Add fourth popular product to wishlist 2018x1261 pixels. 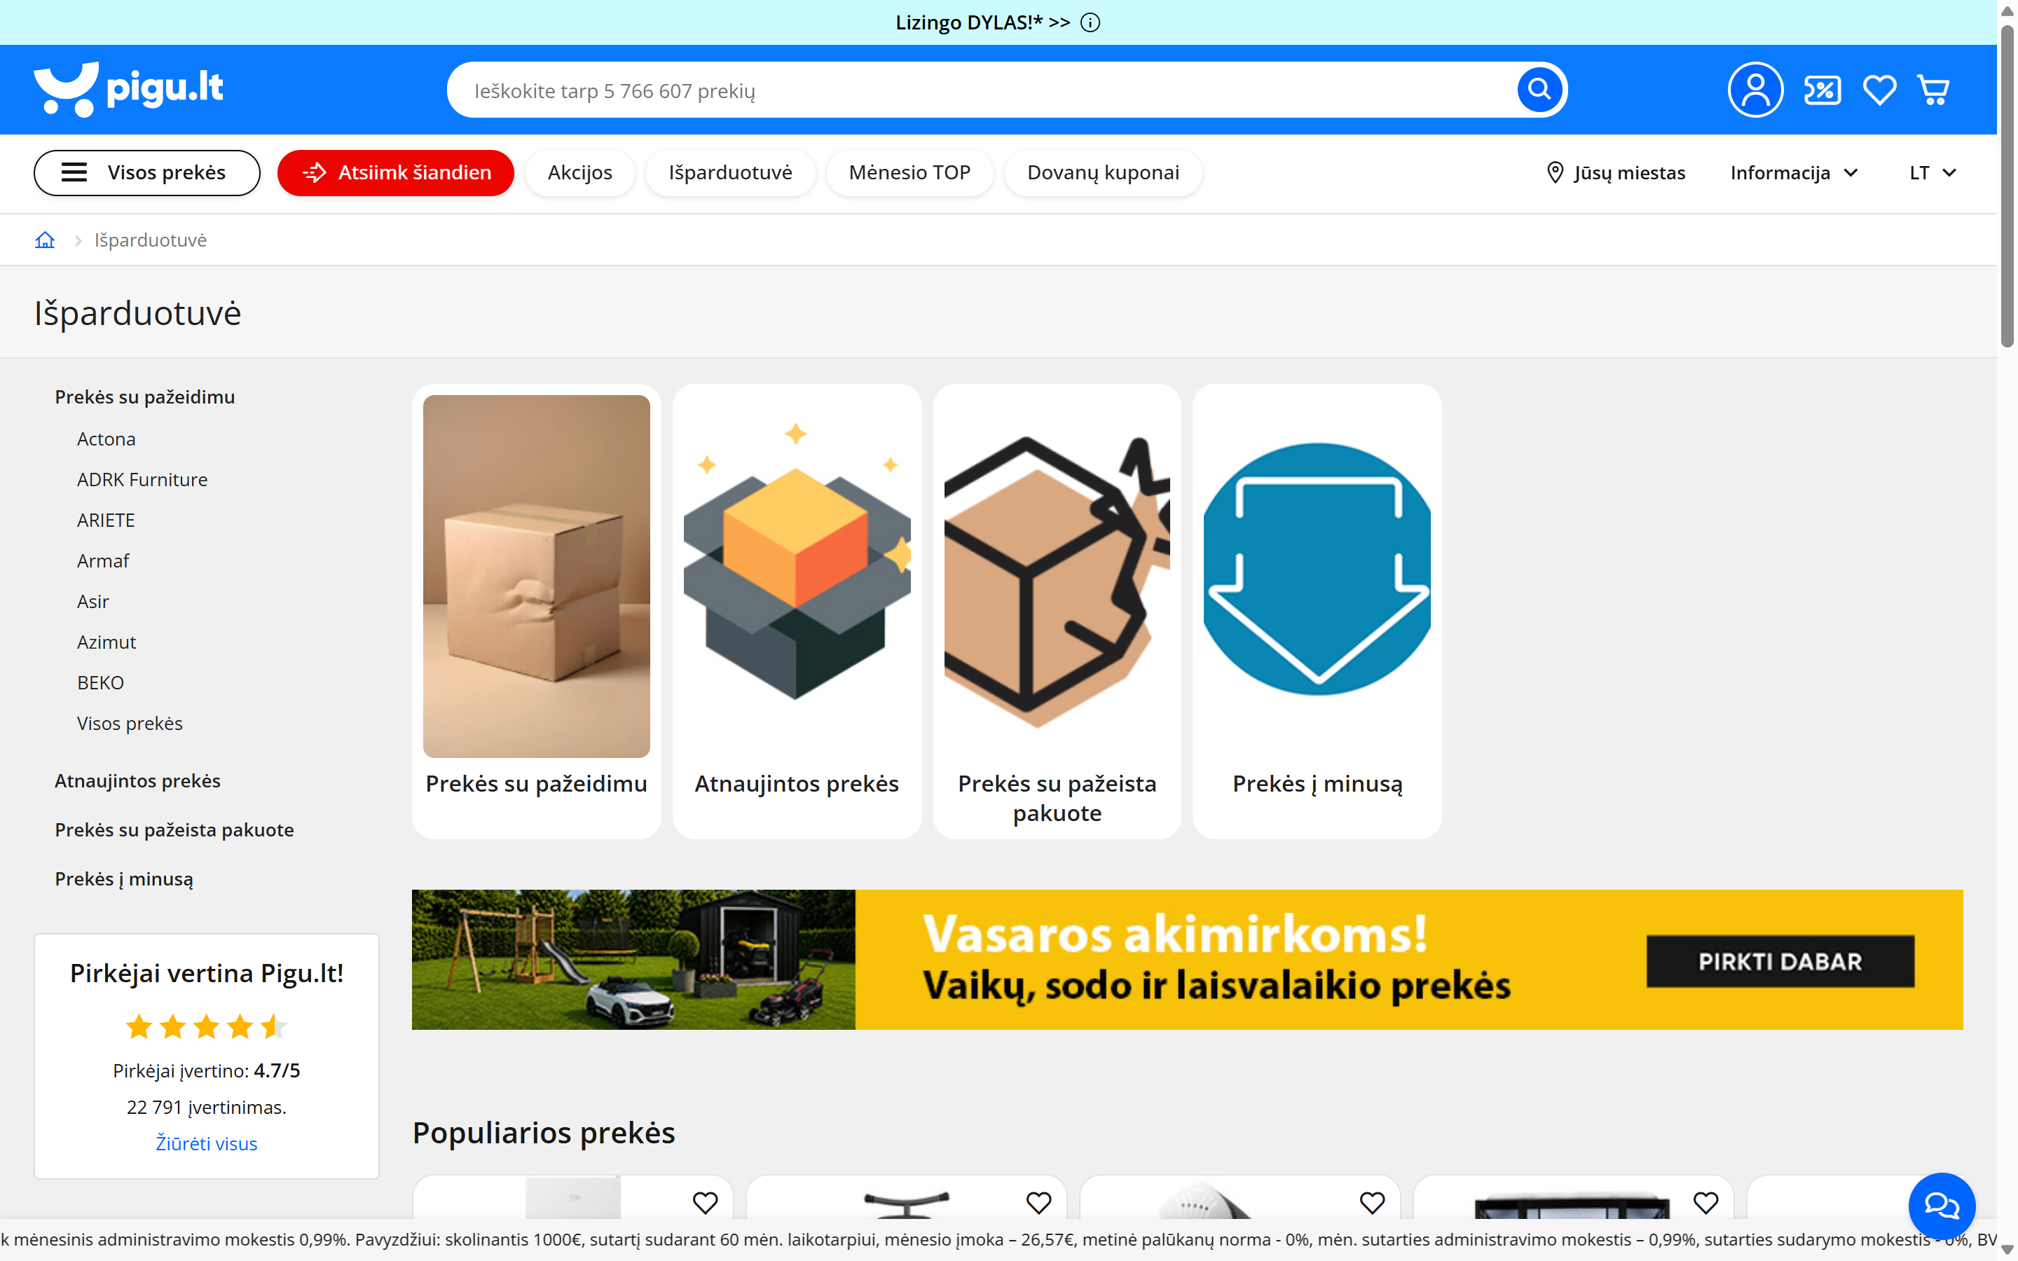[1705, 1203]
